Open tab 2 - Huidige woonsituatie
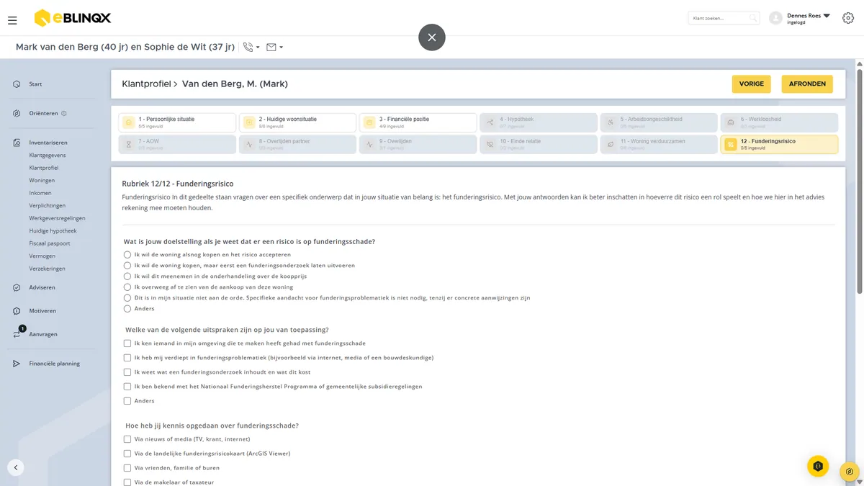 (297, 122)
